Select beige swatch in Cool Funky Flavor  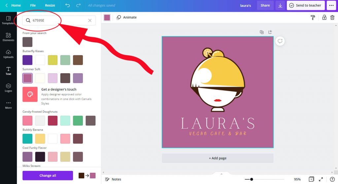click(x=65, y=157)
